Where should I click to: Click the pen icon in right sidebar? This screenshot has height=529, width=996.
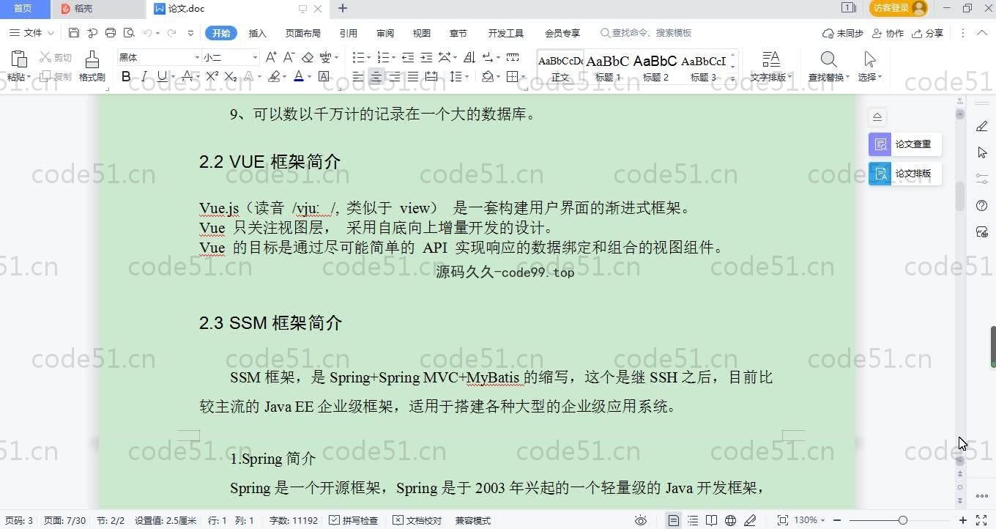982,126
